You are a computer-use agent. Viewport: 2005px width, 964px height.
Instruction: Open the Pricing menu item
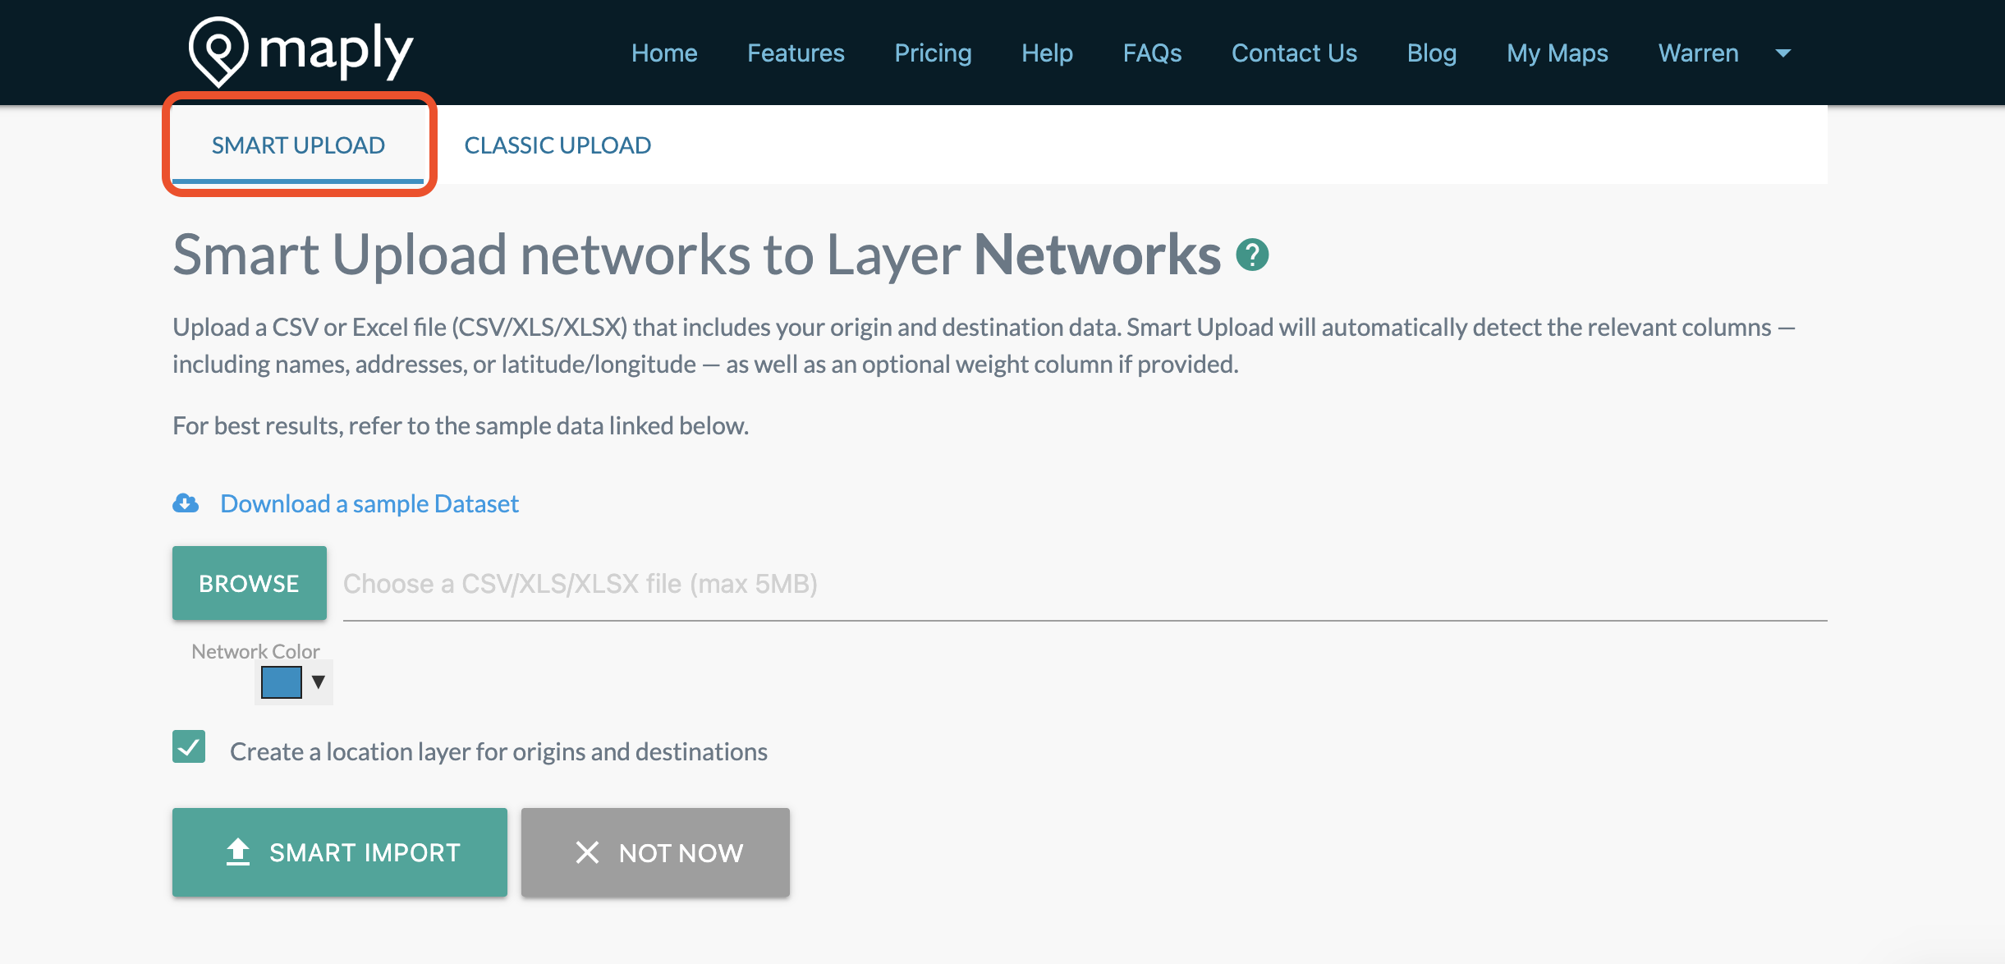coord(933,53)
